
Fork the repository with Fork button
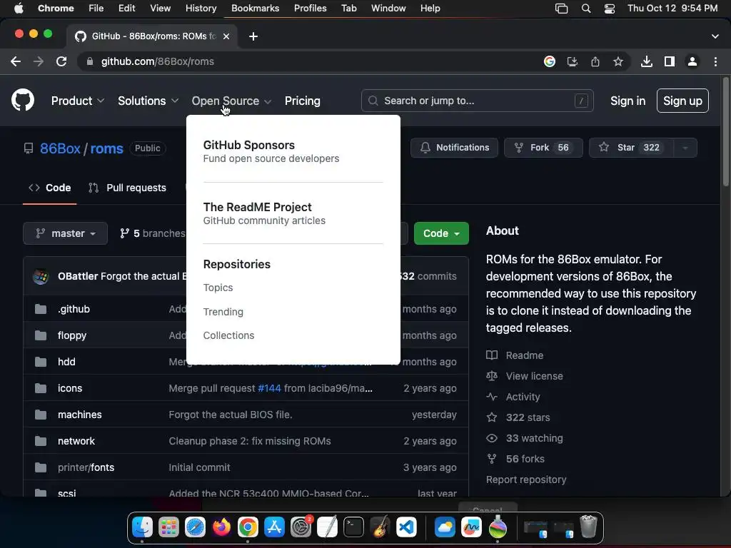coord(543,148)
